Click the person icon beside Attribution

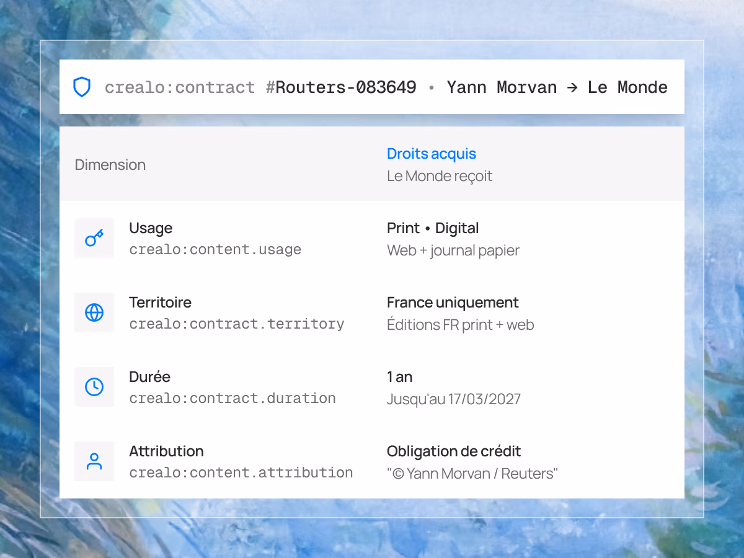pyautogui.click(x=94, y=461)
